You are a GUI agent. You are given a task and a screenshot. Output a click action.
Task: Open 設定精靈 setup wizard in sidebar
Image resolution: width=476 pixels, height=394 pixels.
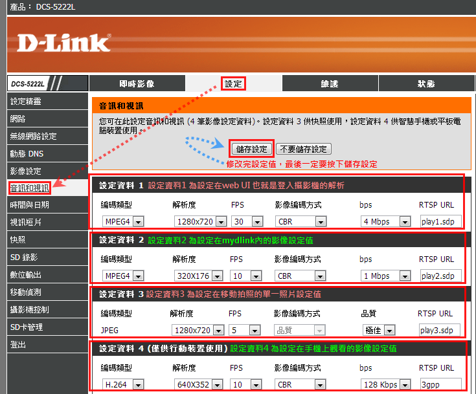tap(48, 102)
